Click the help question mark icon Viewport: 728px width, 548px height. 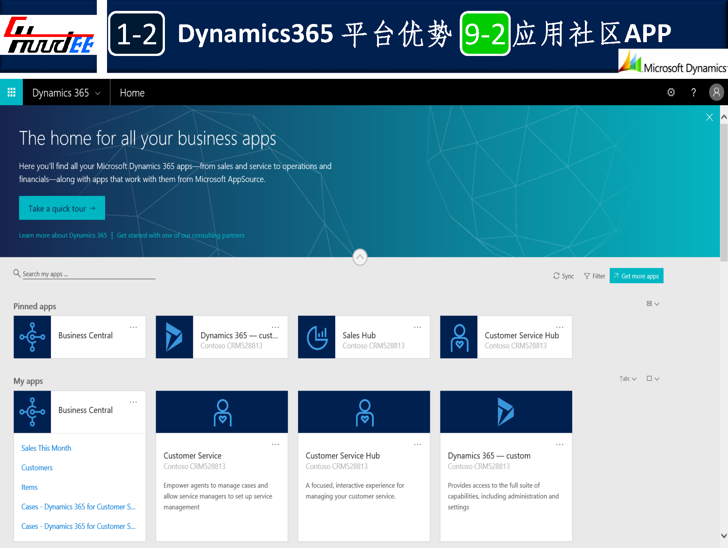click(x=693, y=92)
